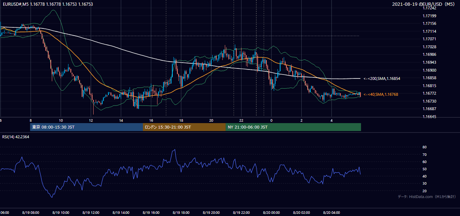Click hour label 18 on the price chart axis
The width and height of the screenshot is (460, 216).
[x=181, y=120]
